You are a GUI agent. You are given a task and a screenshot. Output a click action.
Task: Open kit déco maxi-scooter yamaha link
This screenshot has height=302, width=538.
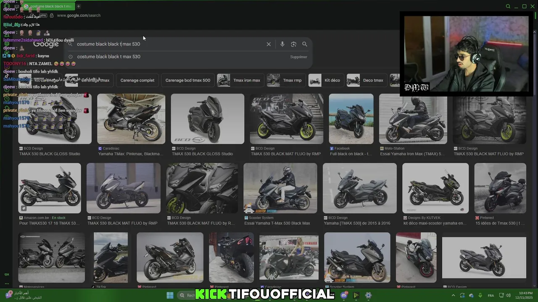pyautogui.click(x=435, y=223)
